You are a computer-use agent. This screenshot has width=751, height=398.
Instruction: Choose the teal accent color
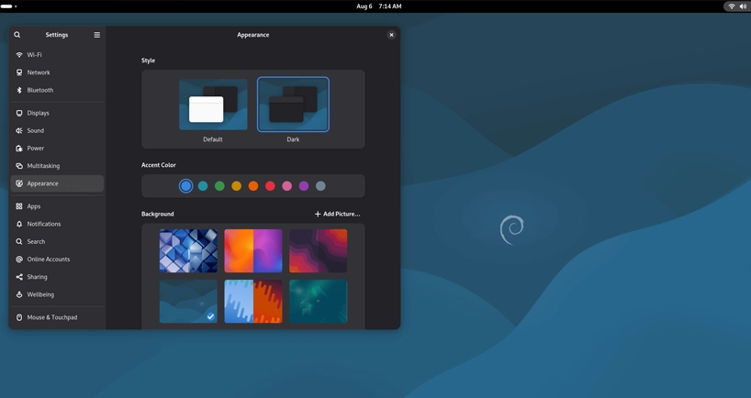click(x=203, y=186)
